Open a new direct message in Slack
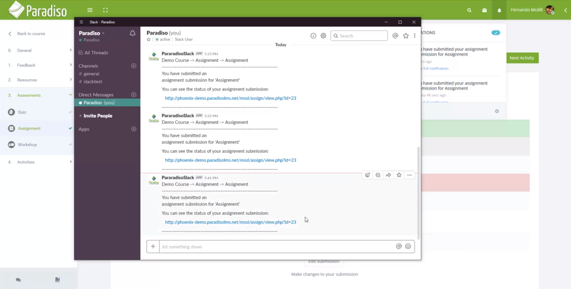Viewport: 571px width, 289px height. pyautogui.click(x=134, y=94)
